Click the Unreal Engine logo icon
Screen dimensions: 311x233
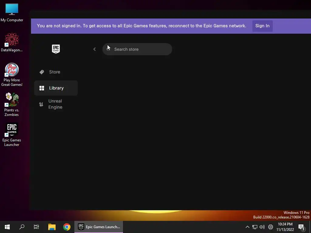[x=41, y=104]
